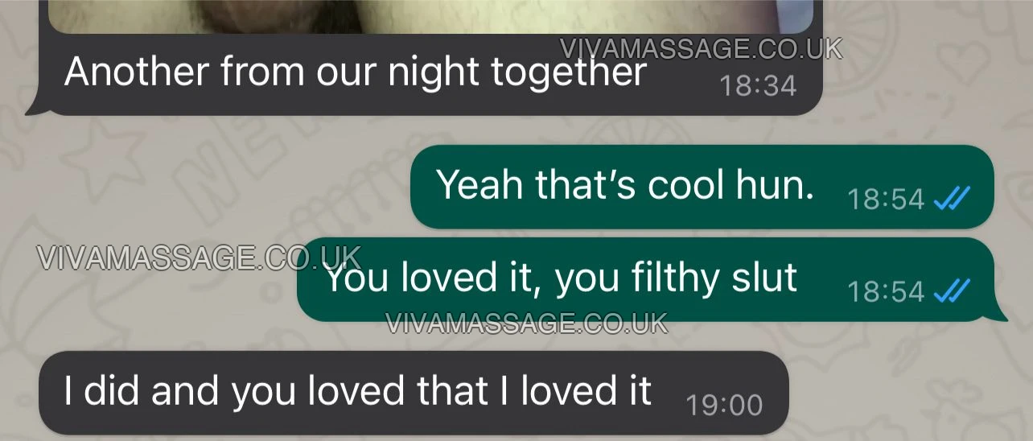Viewport: 1033px width, 441px height.
Task: Select the "I did and you loved that" message
Action: [414, 393]
